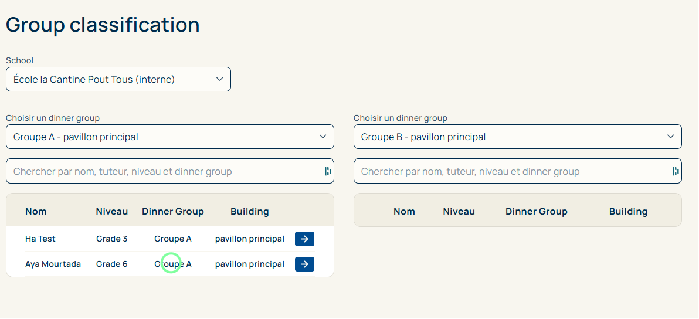Focus the right student search field

(512, 171)
